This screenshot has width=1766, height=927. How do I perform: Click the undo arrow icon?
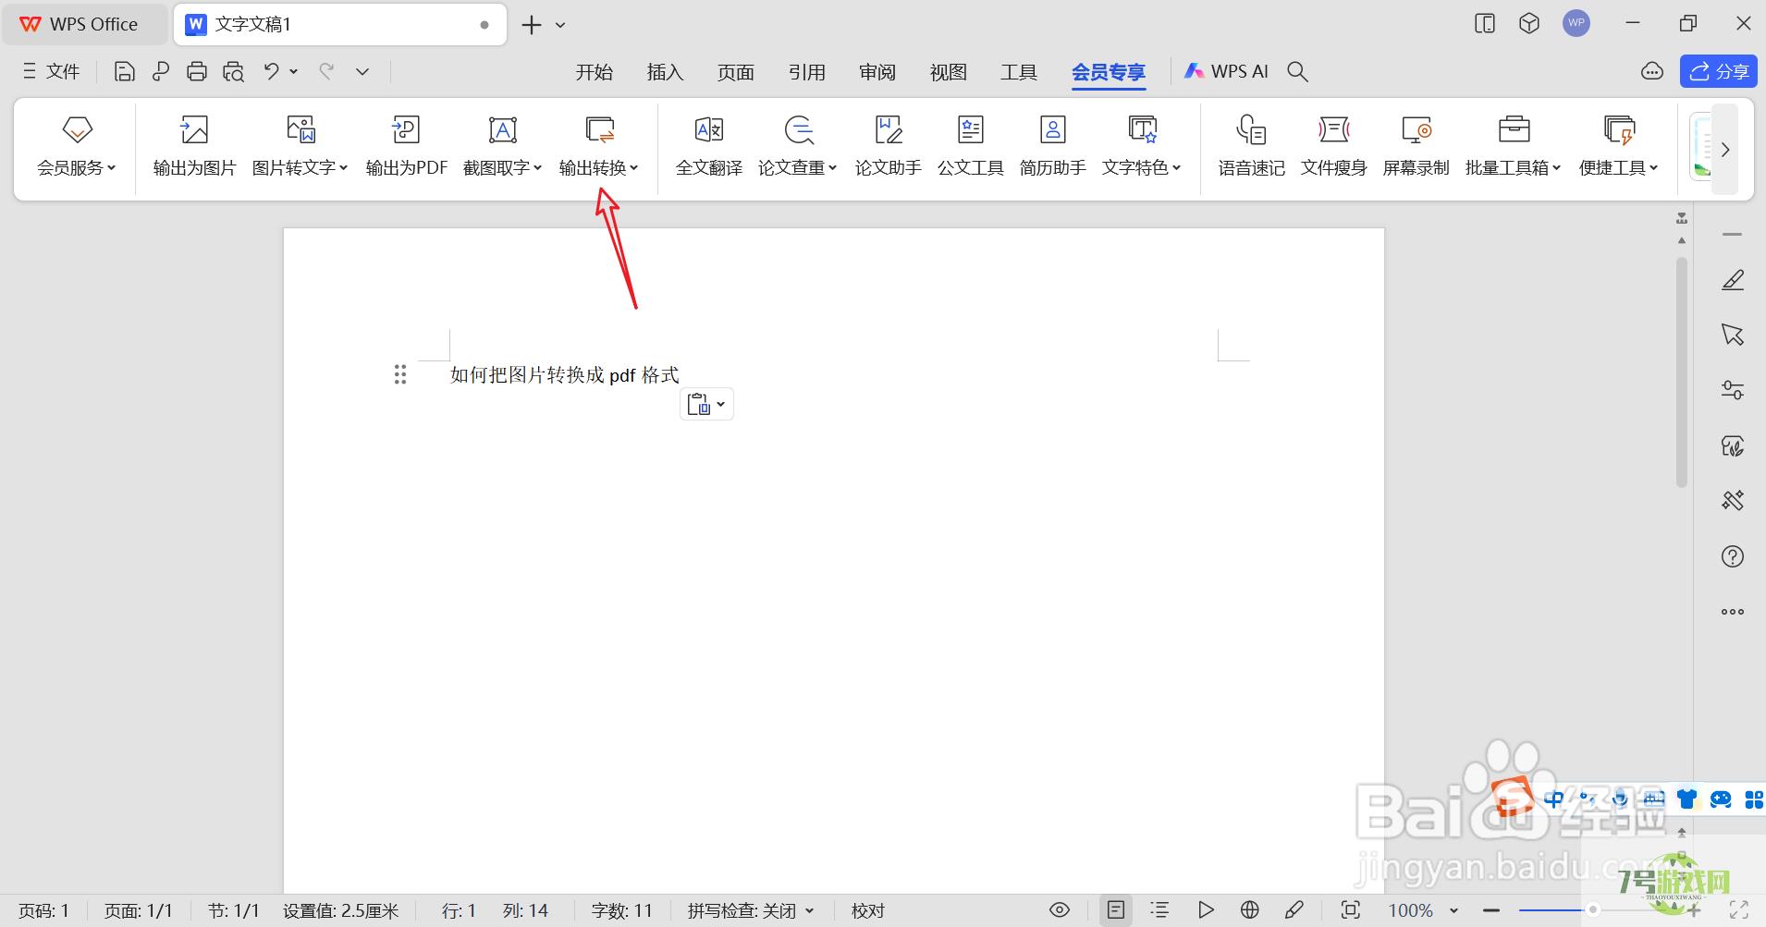271,71
